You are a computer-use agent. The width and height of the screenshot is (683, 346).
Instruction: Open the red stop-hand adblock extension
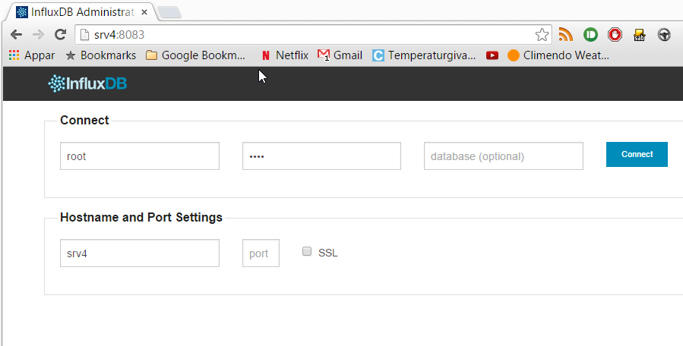(615, 34)
